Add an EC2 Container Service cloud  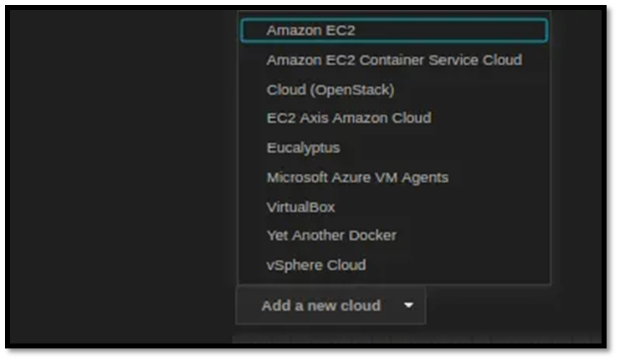point(393,60)
